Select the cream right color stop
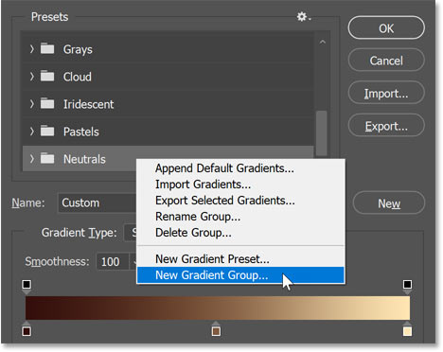Image resolution: width=443 pixels, height=352 pixels. pyautogui.click(x=407, y=330)
